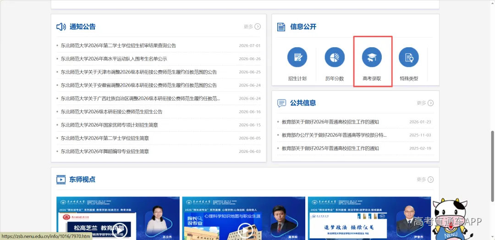Click the 特殊类型 label

pos(409,79)
